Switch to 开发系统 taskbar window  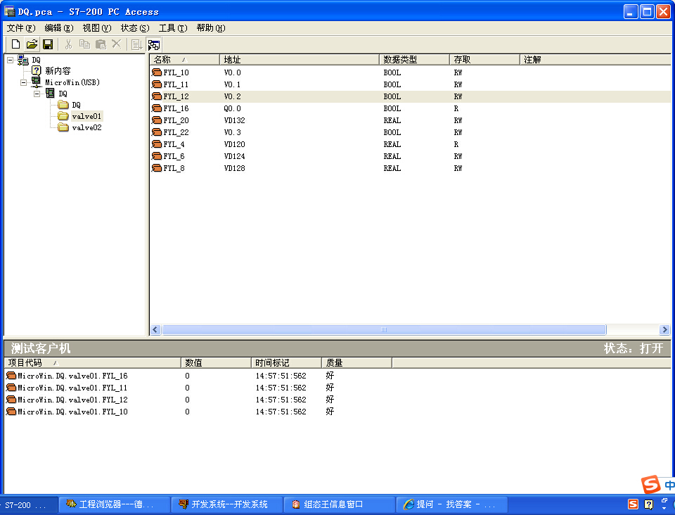tap(227, 504)
